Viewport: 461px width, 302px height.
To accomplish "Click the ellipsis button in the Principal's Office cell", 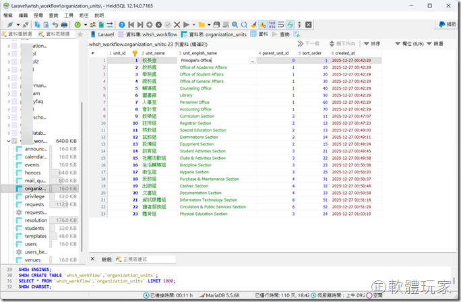I will click(252, 61).
